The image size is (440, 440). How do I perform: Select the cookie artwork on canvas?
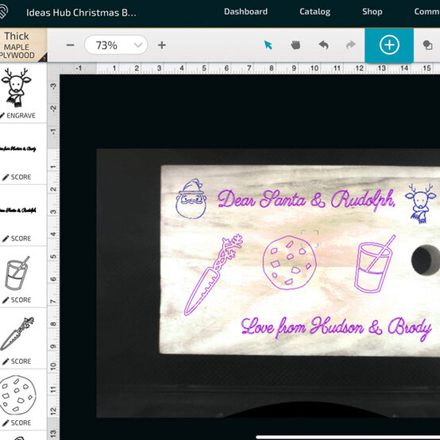[289, 263]
